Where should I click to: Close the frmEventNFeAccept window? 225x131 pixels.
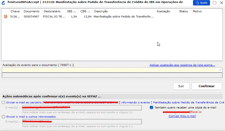tap(221, 3)
